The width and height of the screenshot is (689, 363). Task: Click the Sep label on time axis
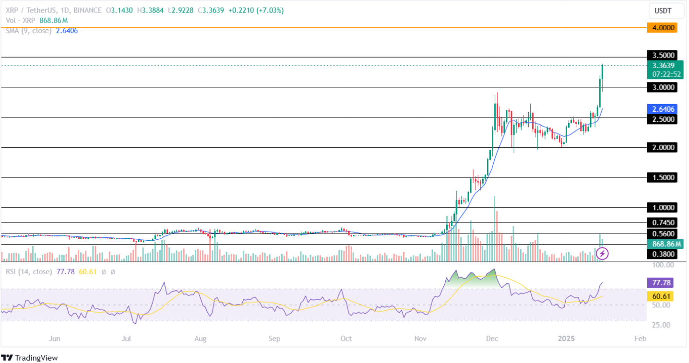274,339
